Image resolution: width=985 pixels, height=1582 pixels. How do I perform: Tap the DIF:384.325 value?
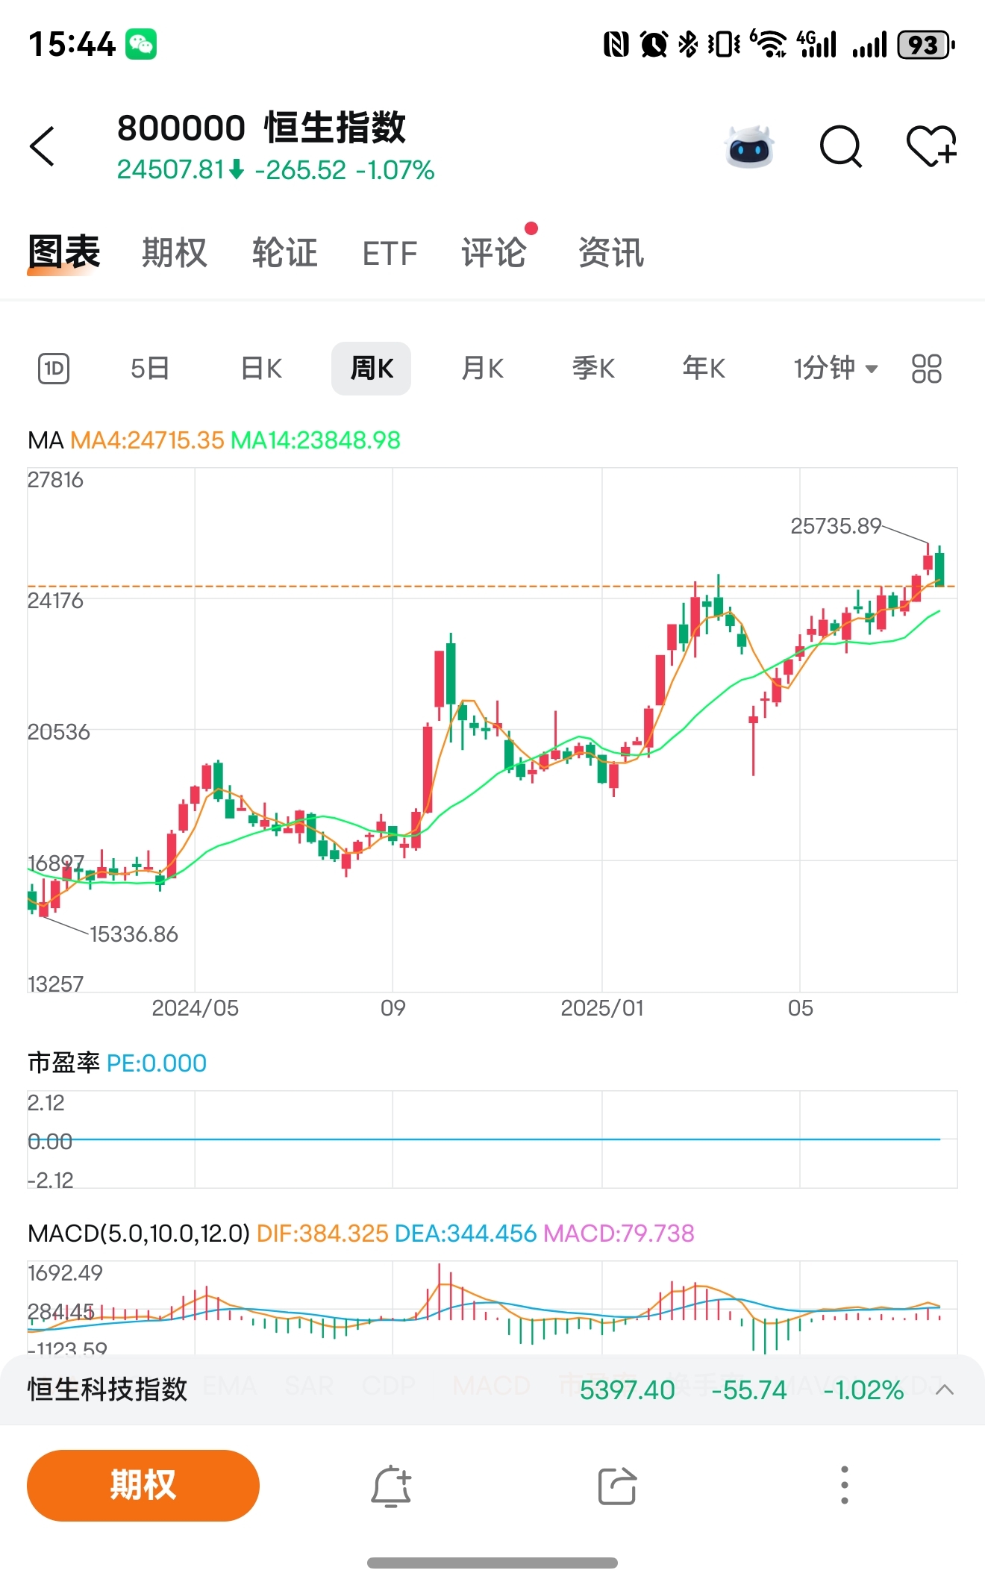tap(322, 1233)
